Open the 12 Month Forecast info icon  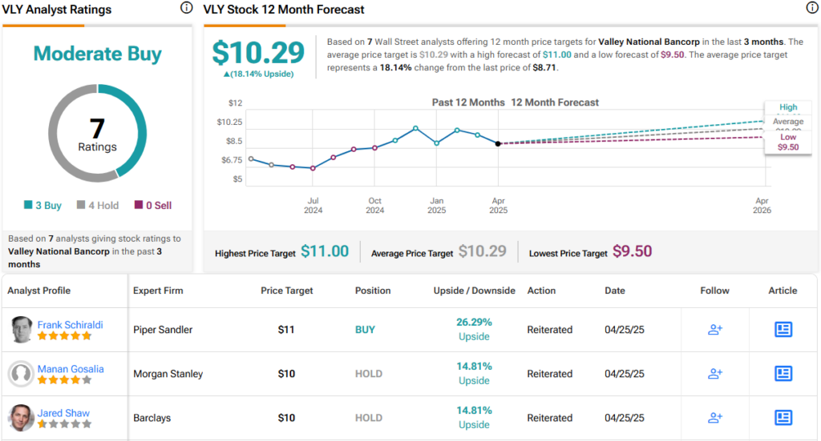[x=812, y=8]
